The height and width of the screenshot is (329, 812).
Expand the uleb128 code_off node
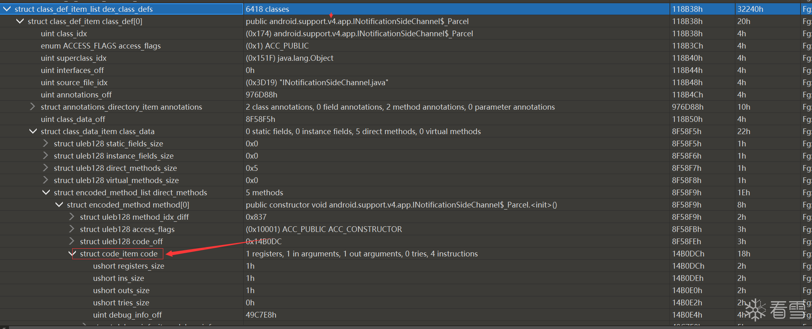point(72,241)
